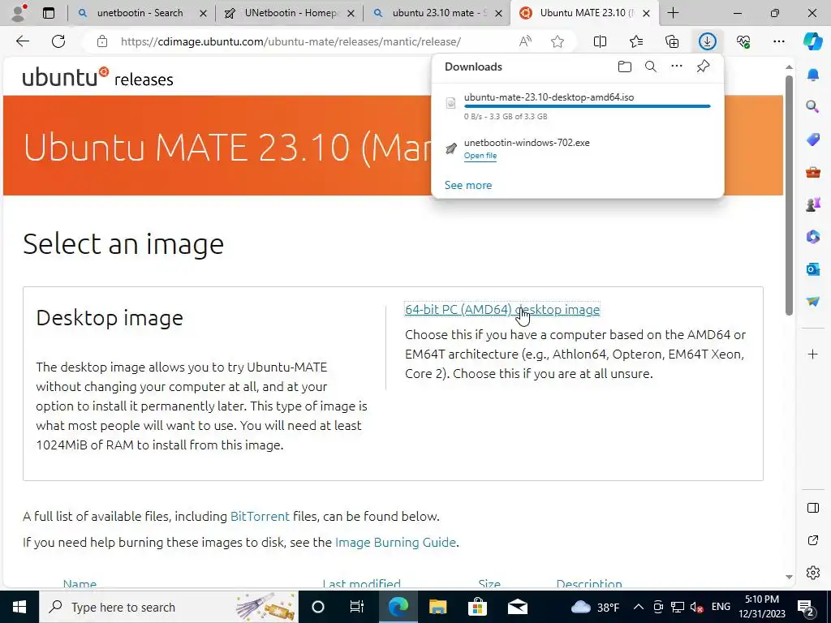This screenshot has height=623, width=831.
Task: Open sidebar settings gear
Action: [813, 573]
